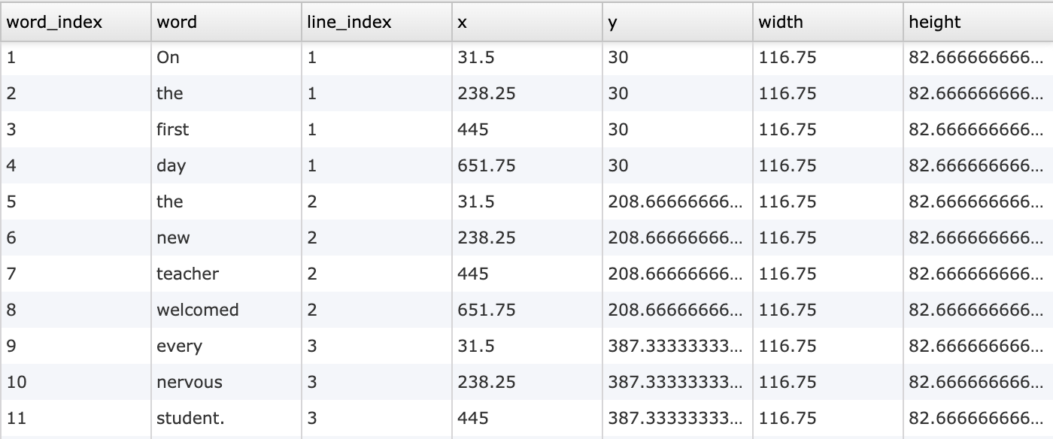Select height value in 'every' row

pos(978,346)
